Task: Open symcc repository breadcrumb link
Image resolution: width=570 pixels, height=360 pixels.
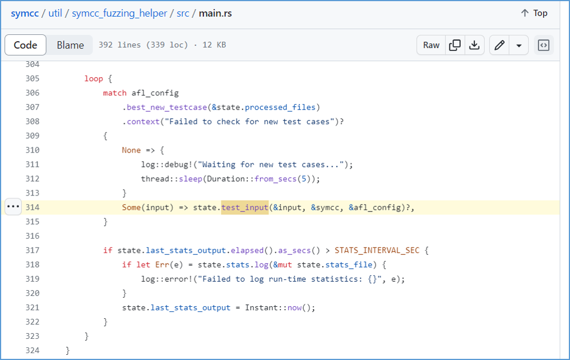Action: click(x=25, y=14)
